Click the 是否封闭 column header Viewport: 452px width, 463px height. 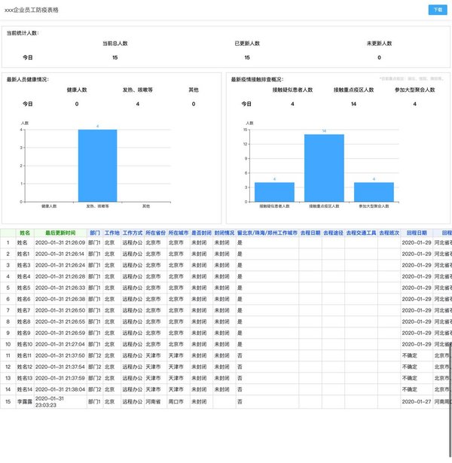[x=200, y=233]
